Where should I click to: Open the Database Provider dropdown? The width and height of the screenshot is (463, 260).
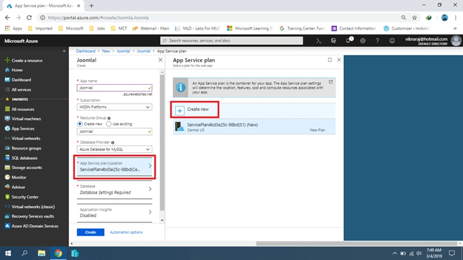point(114,150)
